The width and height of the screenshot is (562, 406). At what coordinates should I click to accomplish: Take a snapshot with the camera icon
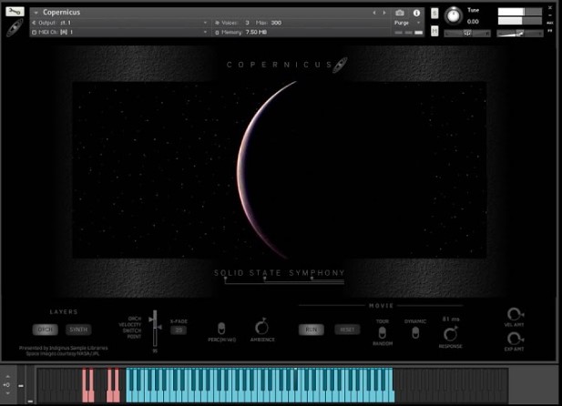point(400,13)
